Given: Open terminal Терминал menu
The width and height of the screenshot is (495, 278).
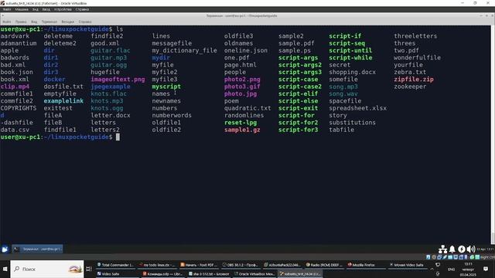Looking at the screenshot, I should pos(49,22).
